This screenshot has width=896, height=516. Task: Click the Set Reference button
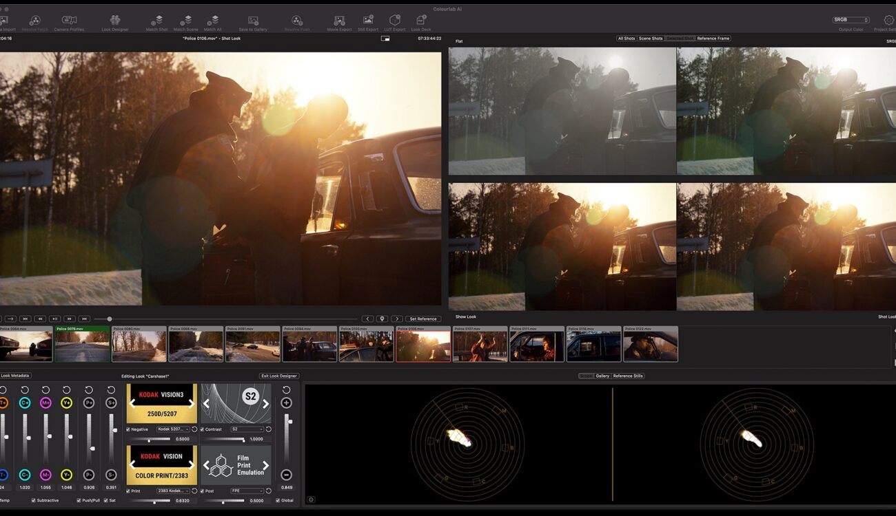click(x=423, y=319)
